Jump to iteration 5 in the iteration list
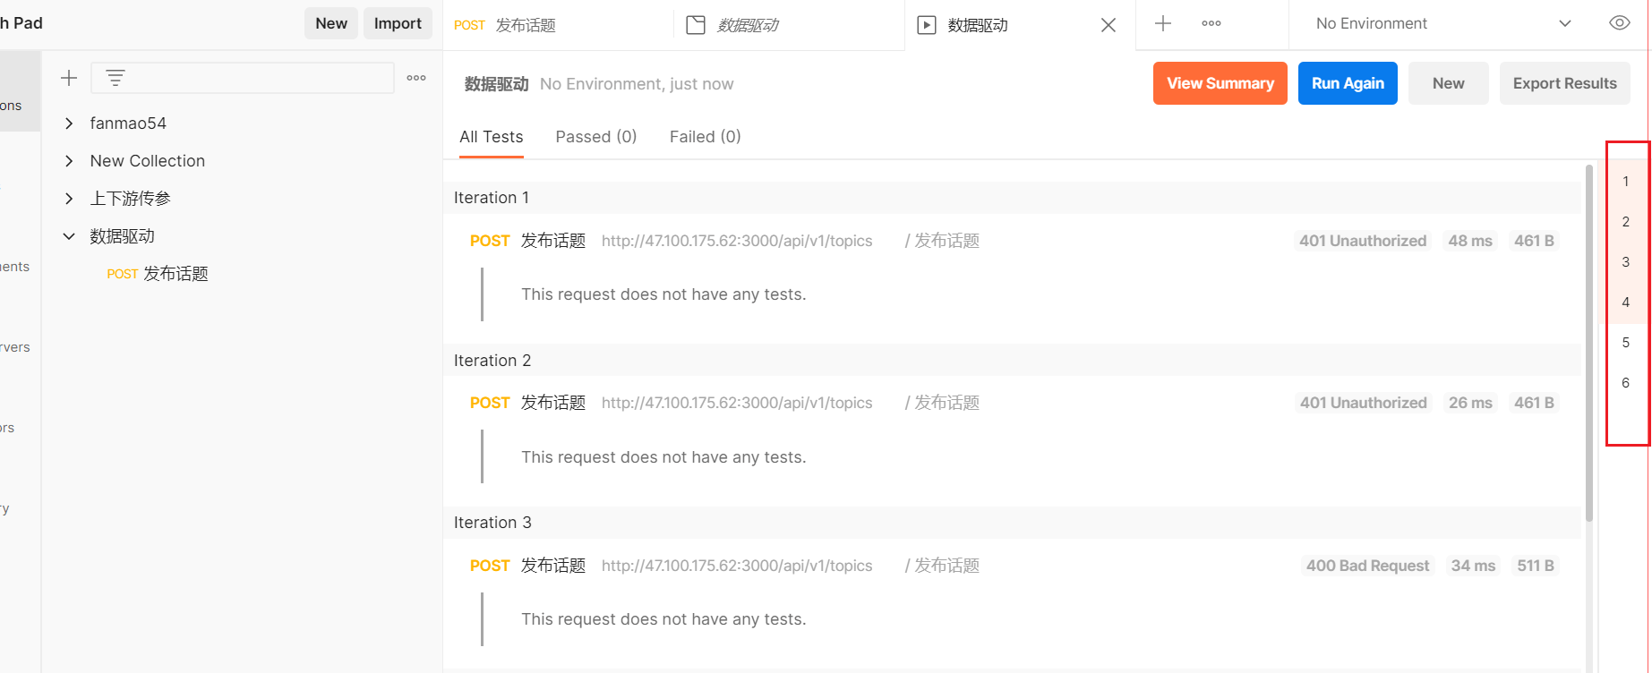Screen dimensions: 1652x673 point(1626,343)
